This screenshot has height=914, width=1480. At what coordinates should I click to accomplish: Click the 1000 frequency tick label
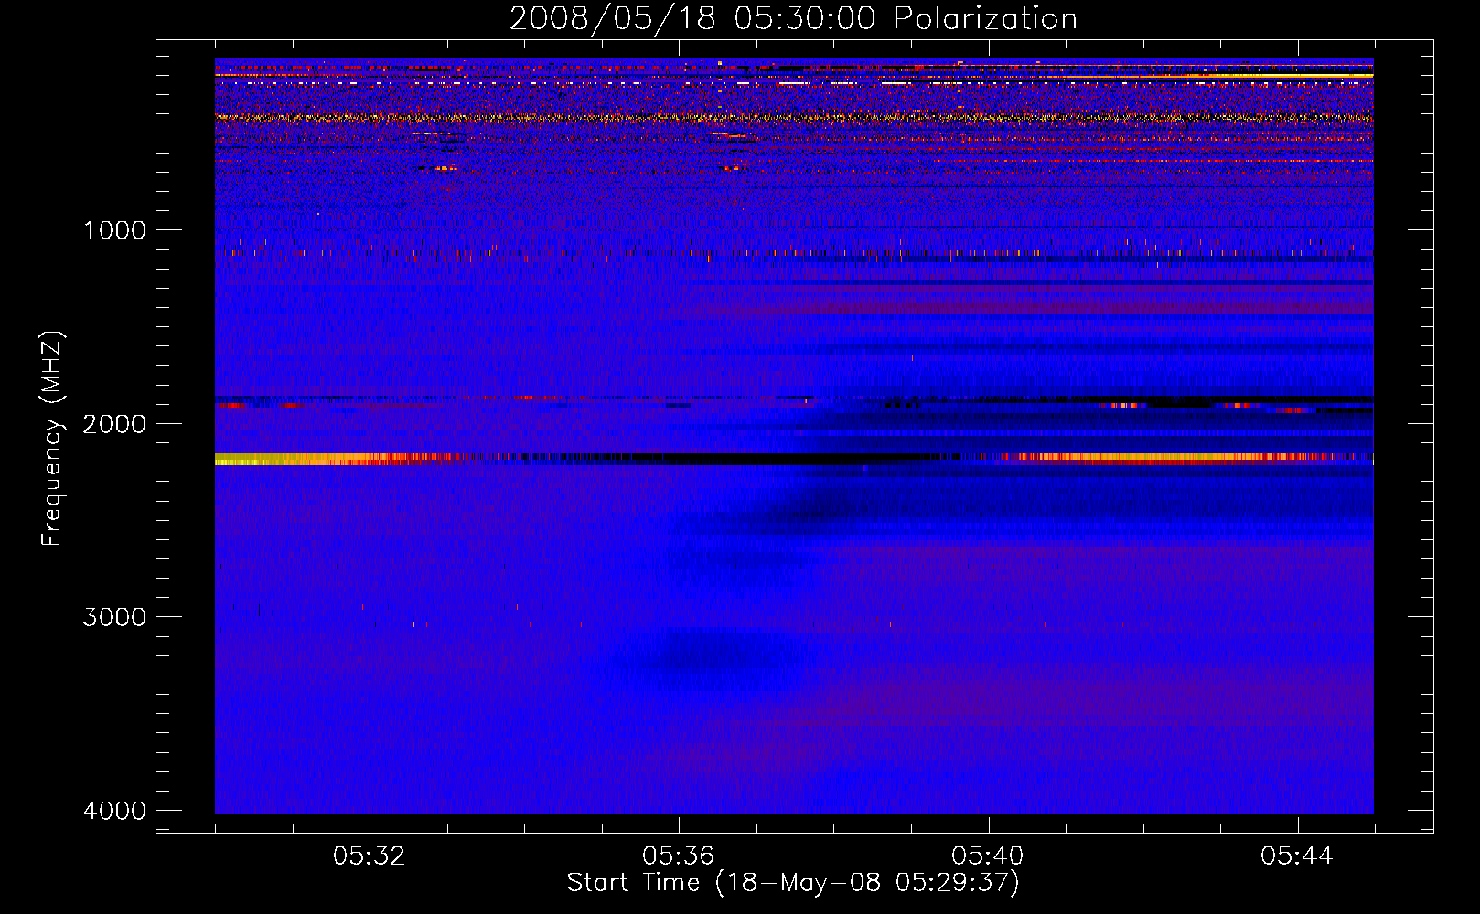[x=114, y=230]
